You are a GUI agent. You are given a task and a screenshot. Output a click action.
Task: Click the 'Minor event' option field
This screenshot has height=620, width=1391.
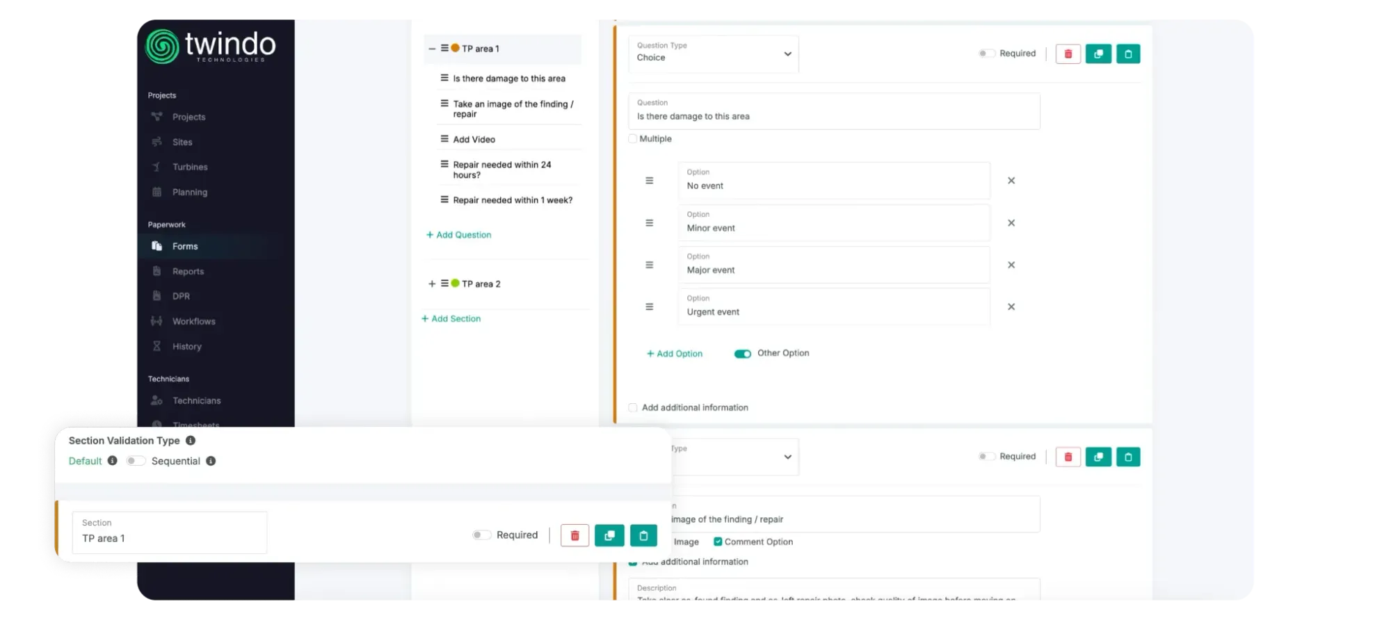pyautogui.click(x=834, y=222)
